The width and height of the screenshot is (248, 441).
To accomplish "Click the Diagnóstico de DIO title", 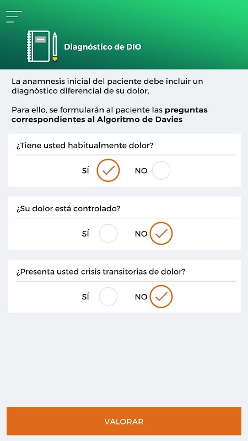I will click(x=103, y=47).
